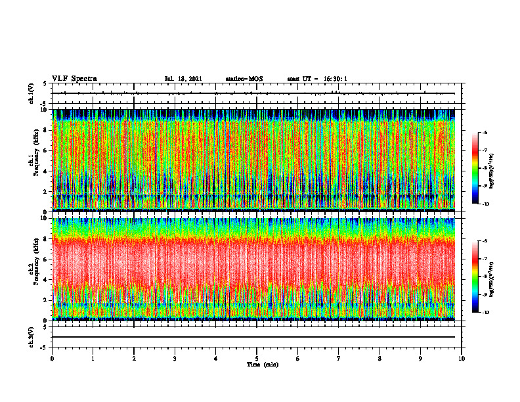This screenshot has height=402, width=520.
Task: Click time axis tick label "8"
Action: [x=379, y=359]
